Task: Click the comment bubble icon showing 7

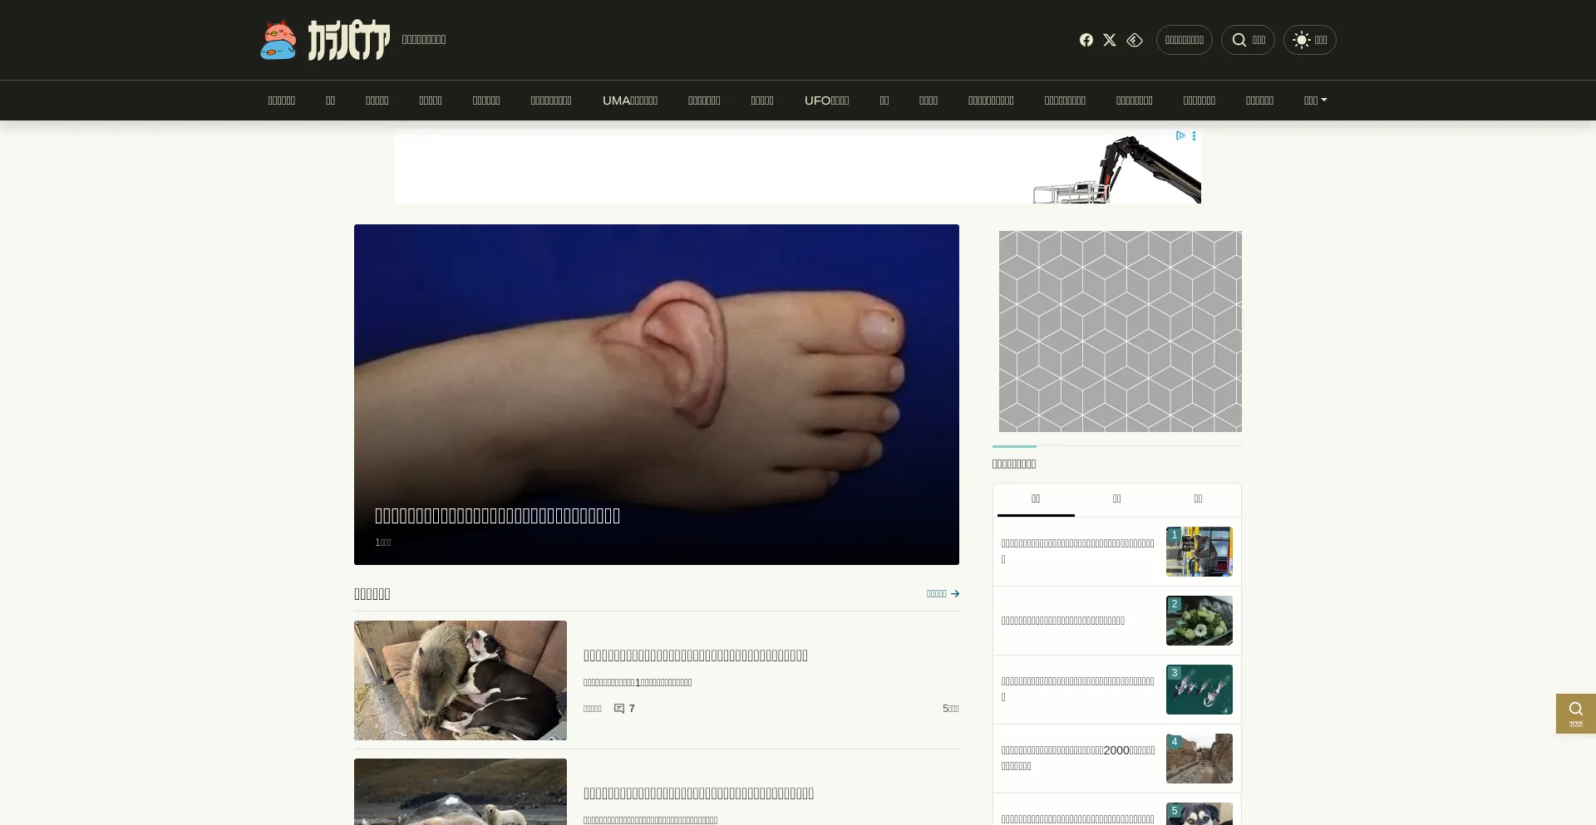Action: point(619,709)
